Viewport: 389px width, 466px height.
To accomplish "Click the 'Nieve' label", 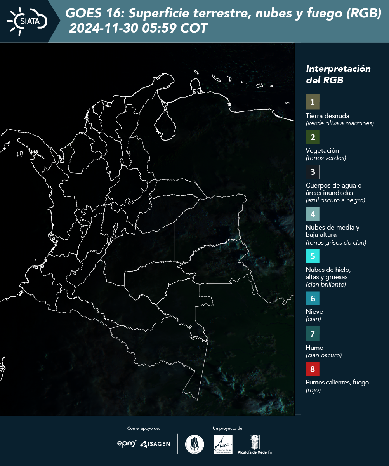I will click(314, 311).
